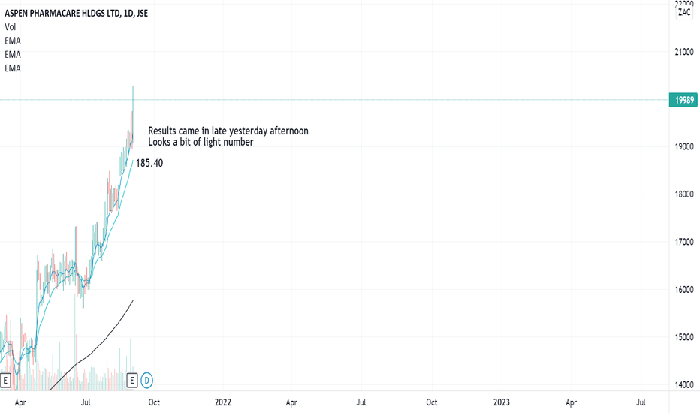The height and width of the screenshot is (413, 700).
Task: Click the 14000 level on price axis
Action: tap(684, 385)
